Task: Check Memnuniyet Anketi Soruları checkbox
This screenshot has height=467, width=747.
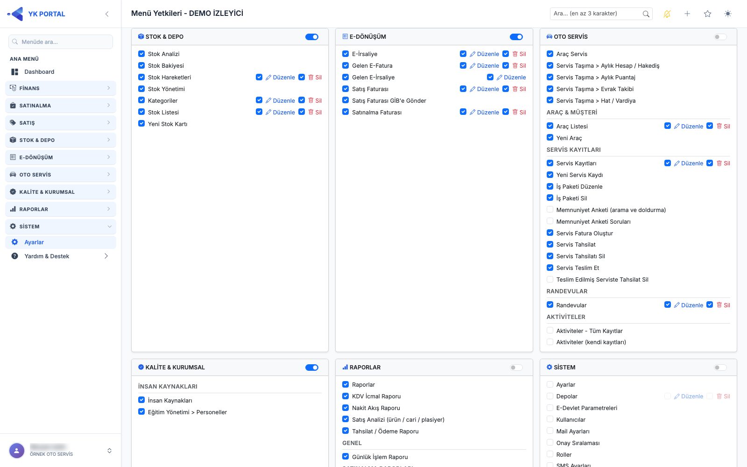Action: coord(550,221)
